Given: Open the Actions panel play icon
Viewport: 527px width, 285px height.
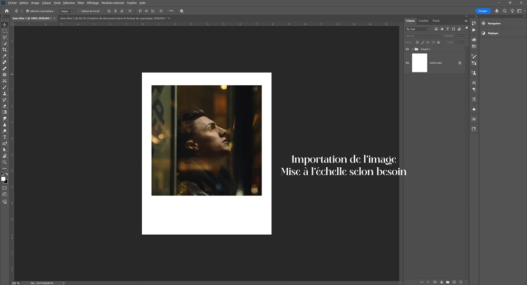Looking at the screenshot, I should click(x=474, y=30).
